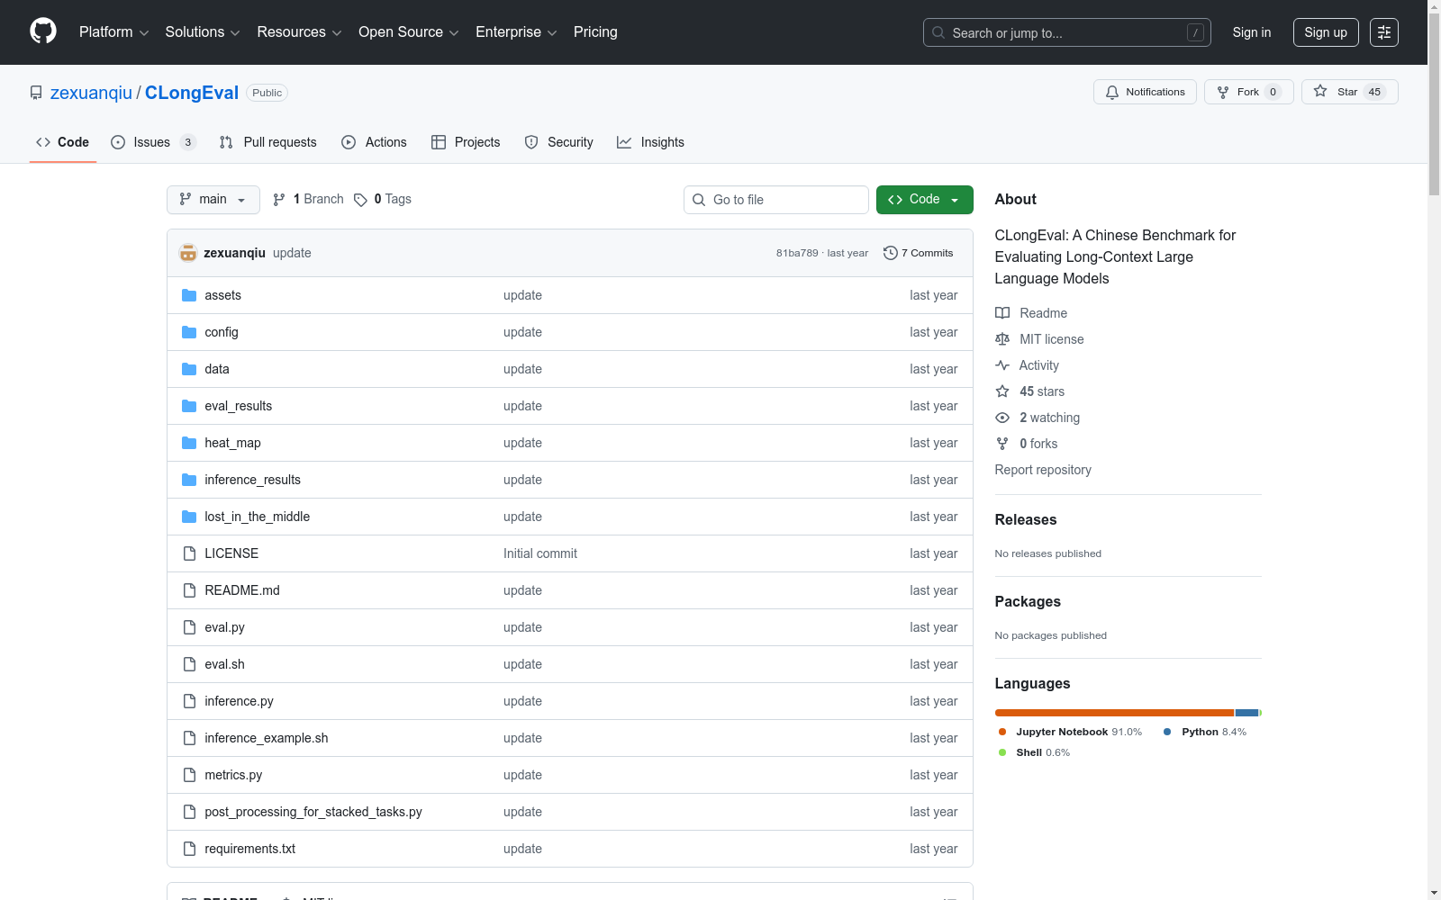Open the green Code dropdown button
Viewport: 1441px width, 900px height.
pos(925,200)
